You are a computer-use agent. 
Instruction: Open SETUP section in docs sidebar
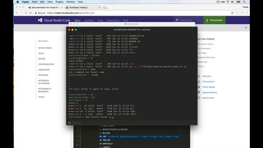click(x=41, y=53)
